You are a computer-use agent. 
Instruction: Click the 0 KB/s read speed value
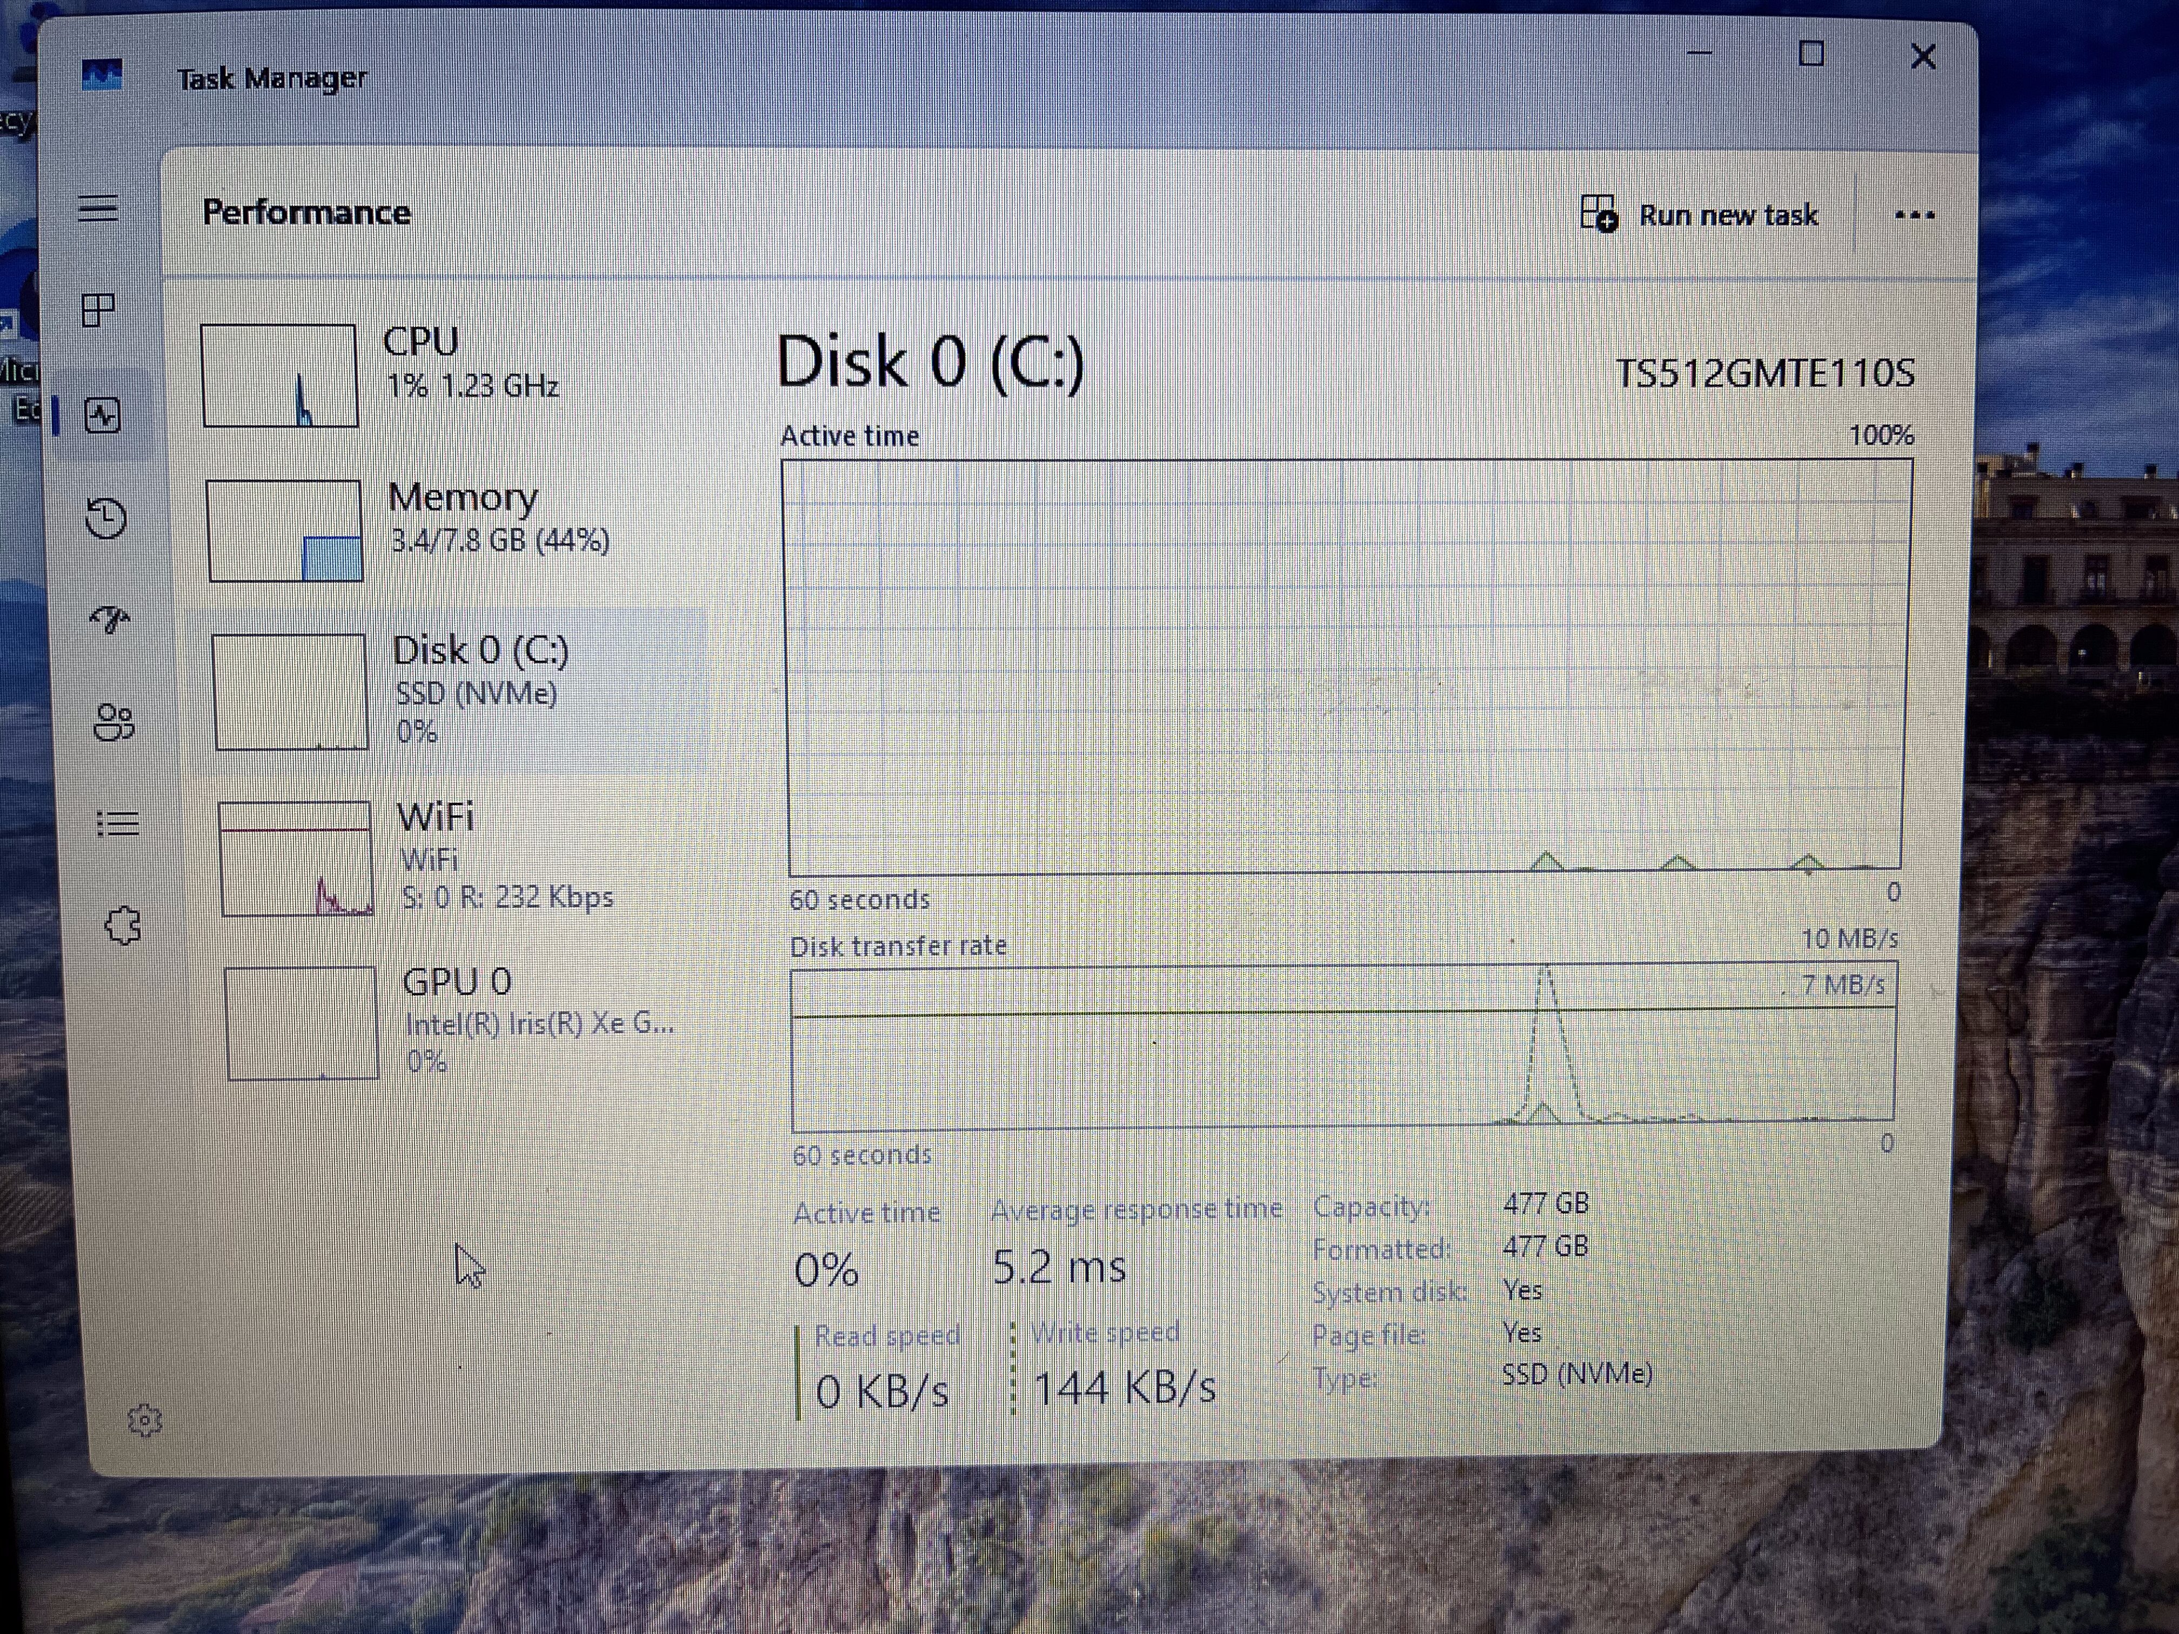pyautogui.click(x=881, y=1392)
